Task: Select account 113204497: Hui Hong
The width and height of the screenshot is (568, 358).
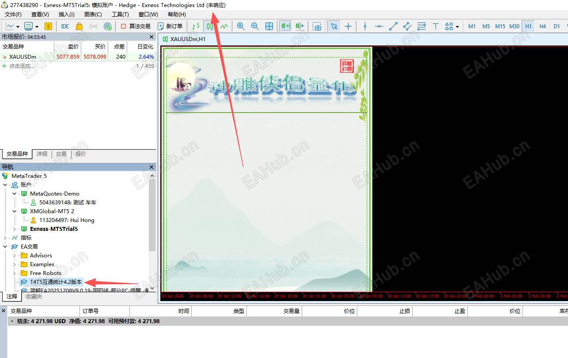Action: click(67, 220)
